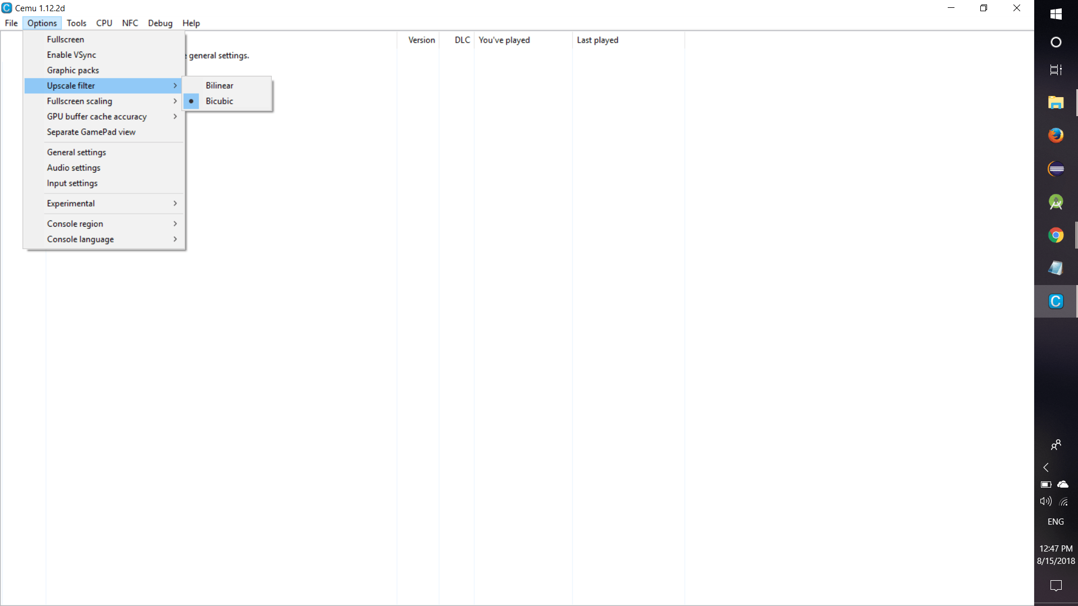The width and height of the screenshot is (1078, 606).
Task: Open Google Chrome from the taskbar
Action: click(1056, 235)
